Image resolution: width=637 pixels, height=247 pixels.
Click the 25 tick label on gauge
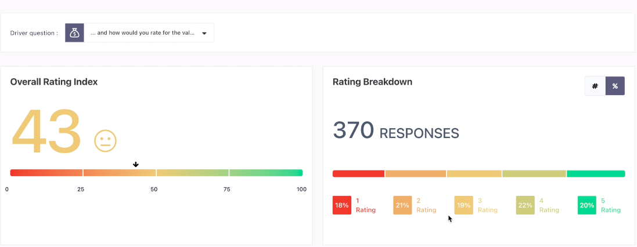81,189
